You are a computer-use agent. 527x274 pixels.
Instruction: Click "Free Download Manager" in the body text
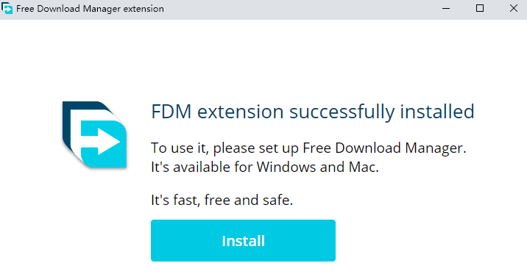[x=383, y=148]
